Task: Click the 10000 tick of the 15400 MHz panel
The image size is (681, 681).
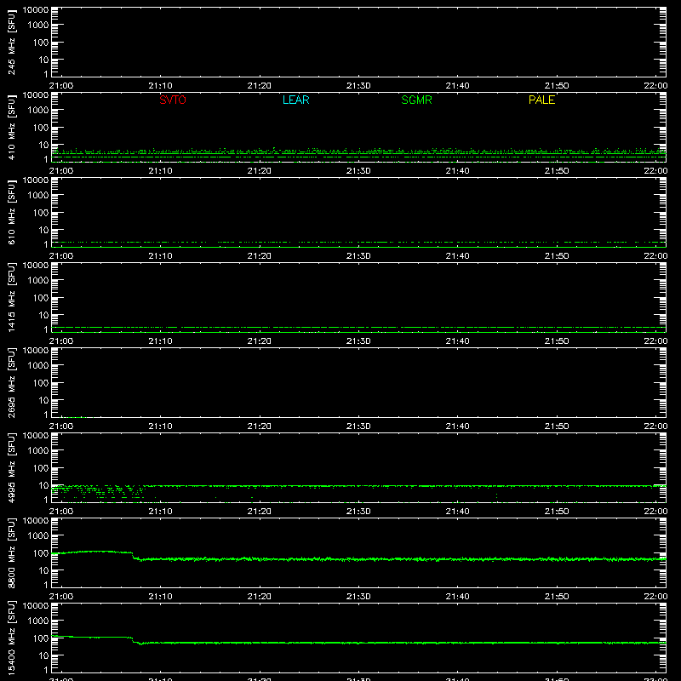Action: pyautogui.click(x=36, y=606)
